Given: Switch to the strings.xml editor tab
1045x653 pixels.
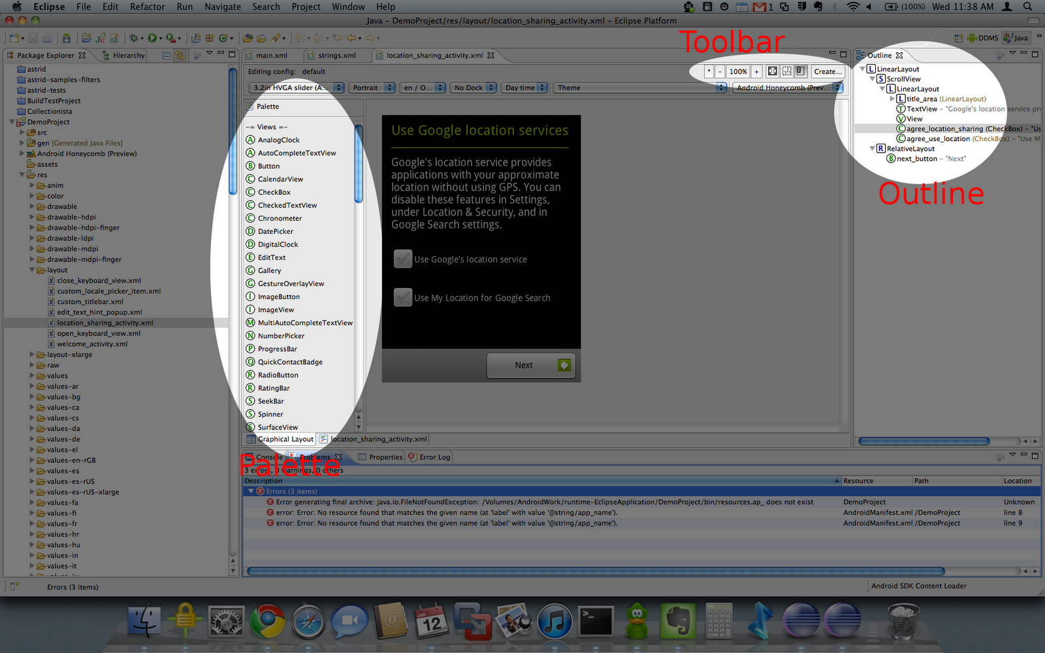Looking at the screenshot, I should 337,56.
